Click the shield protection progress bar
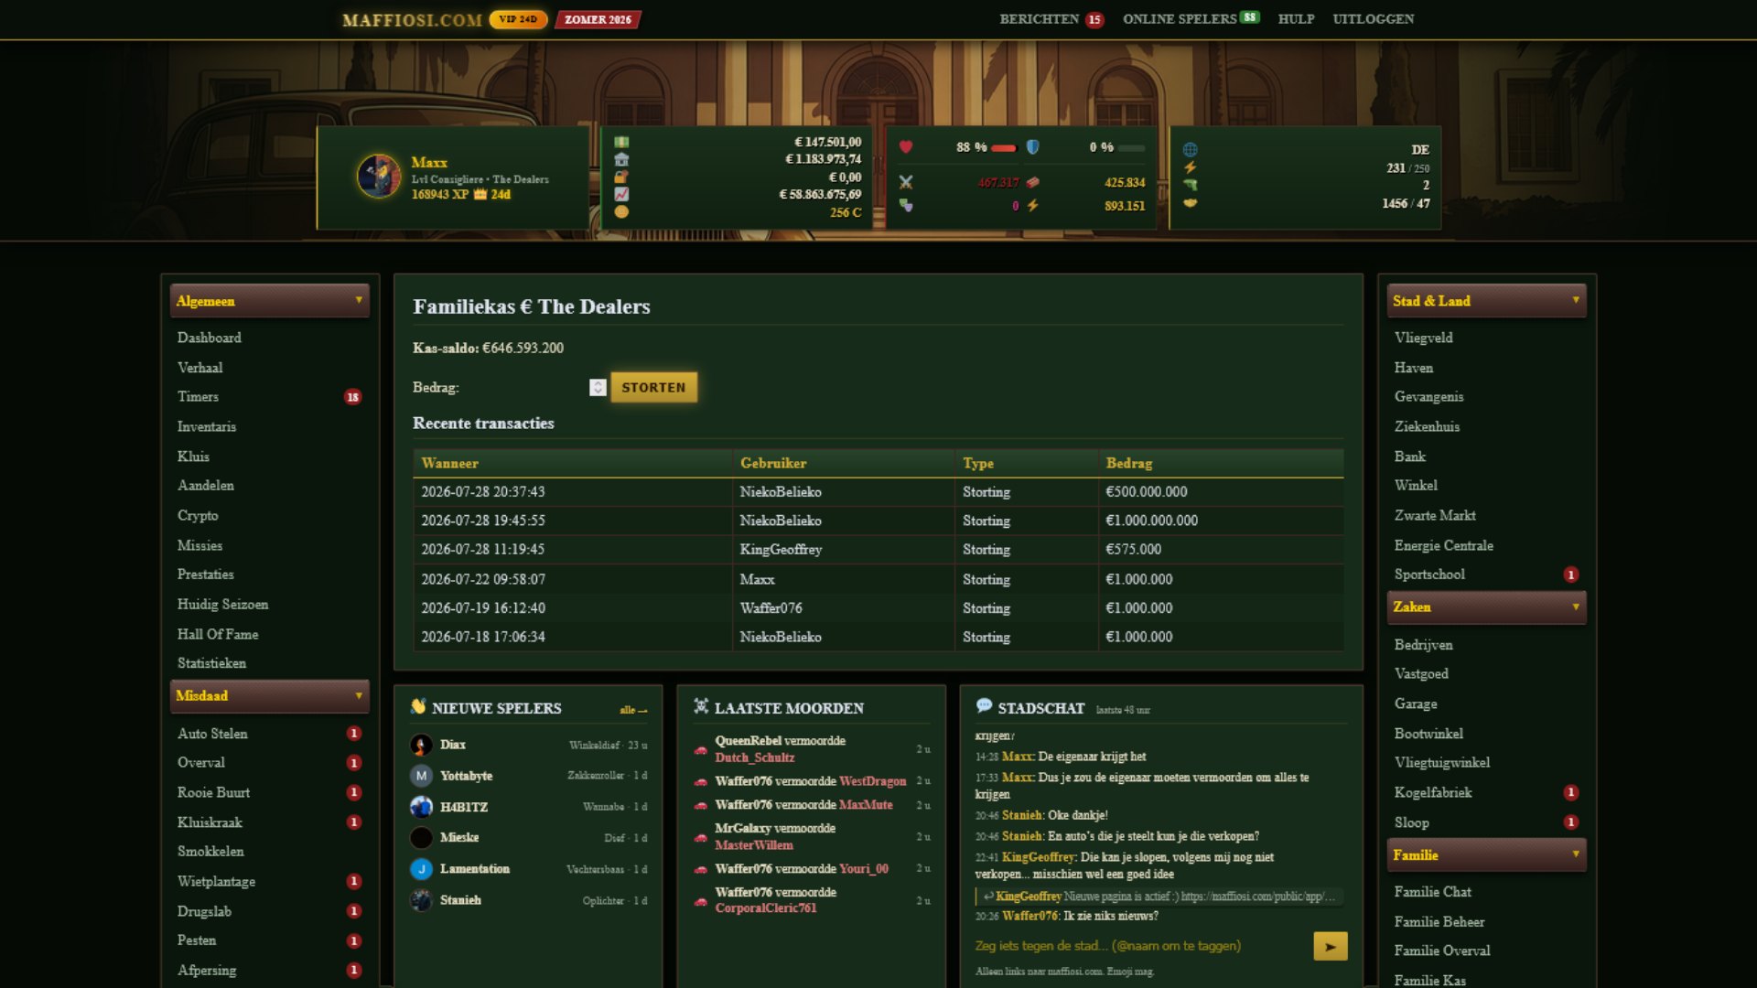Viewport: 1757px width, 988px height. point(1132,147)
